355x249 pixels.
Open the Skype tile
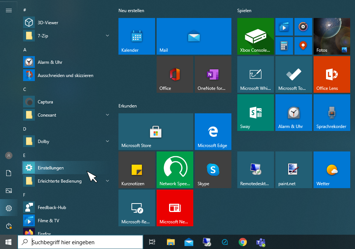pos(213,170)
